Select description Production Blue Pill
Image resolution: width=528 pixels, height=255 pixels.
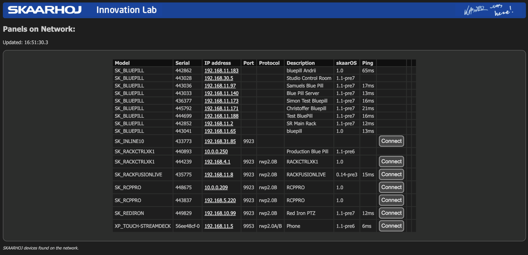pos(307,151)
